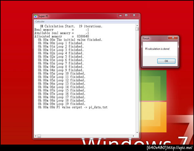Viewport: 194px width, 151px height.
Task: Click the 'Loop 13 finished.' line
Action: pos(62,84)
